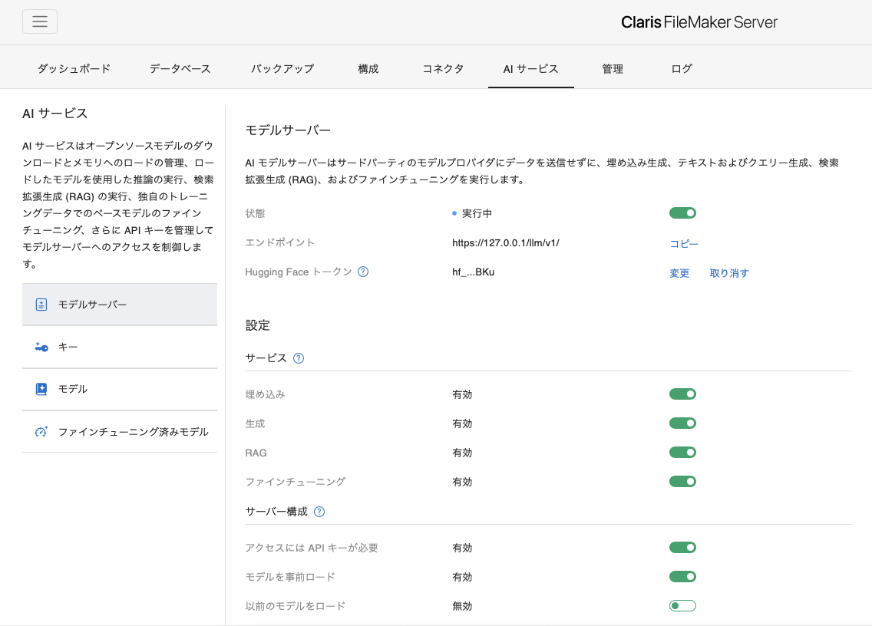
Task: Toggle the 生成 service switch
Action: point(682,423)
